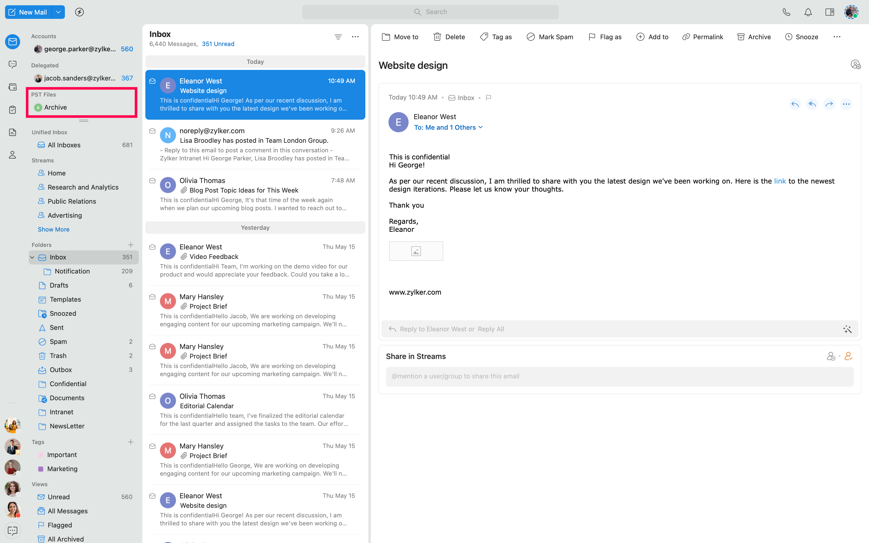Open the Inbox filter icon

(x=338, y=37)
